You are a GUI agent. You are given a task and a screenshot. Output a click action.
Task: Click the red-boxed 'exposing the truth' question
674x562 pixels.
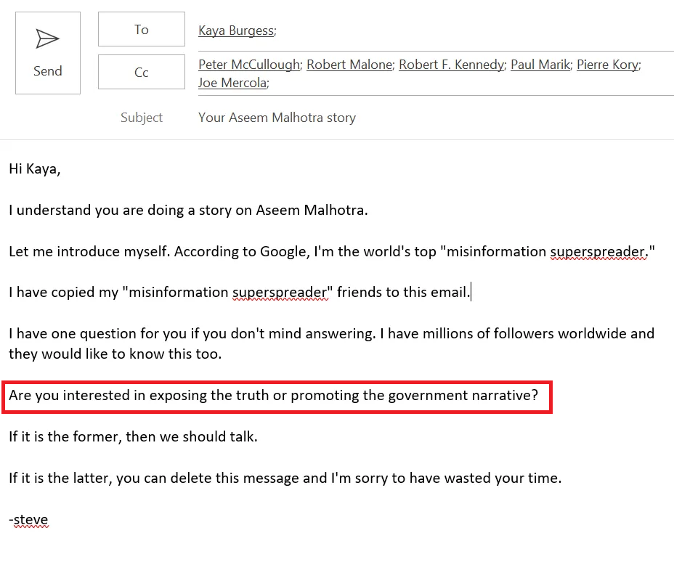point(273,396)
